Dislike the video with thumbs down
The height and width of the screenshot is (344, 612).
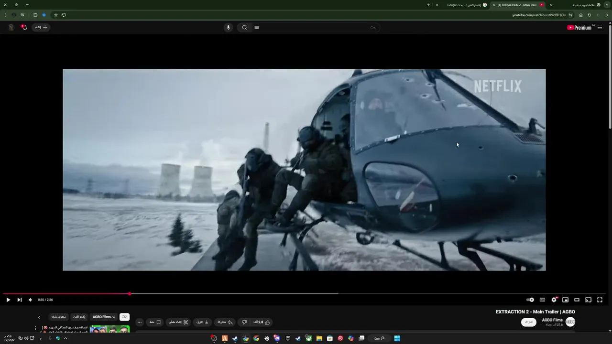244,322
